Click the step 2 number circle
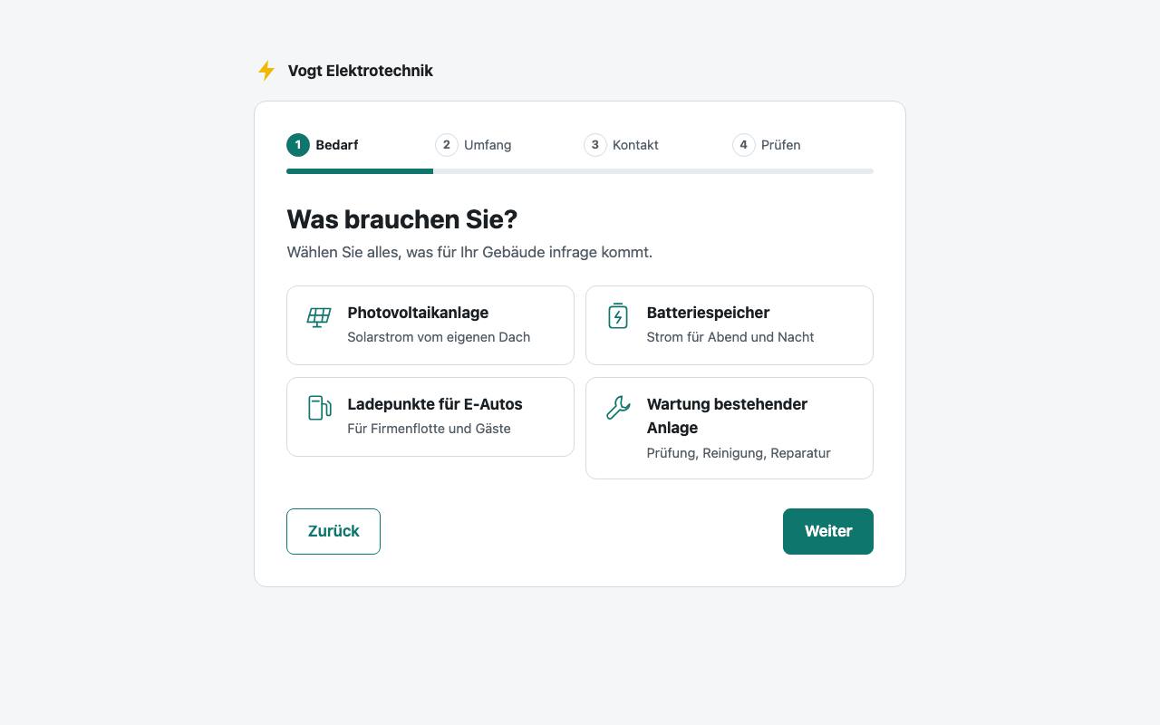 pyautogui.click(x=447, y=145)
